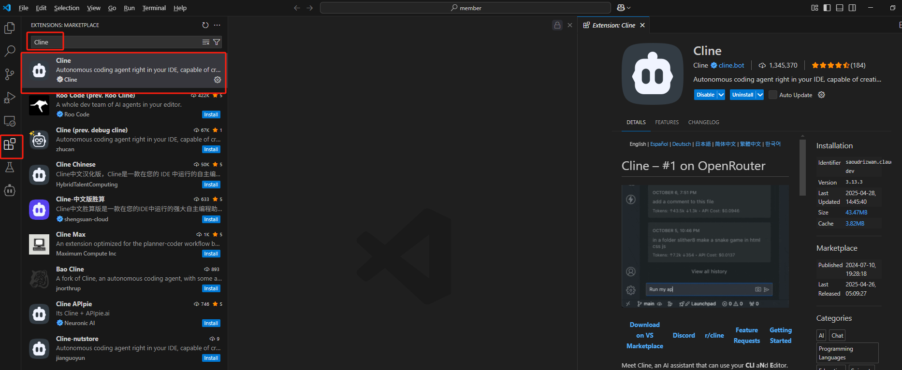
Task: Click the member command center search box
Action: click(x=466, y=8)
